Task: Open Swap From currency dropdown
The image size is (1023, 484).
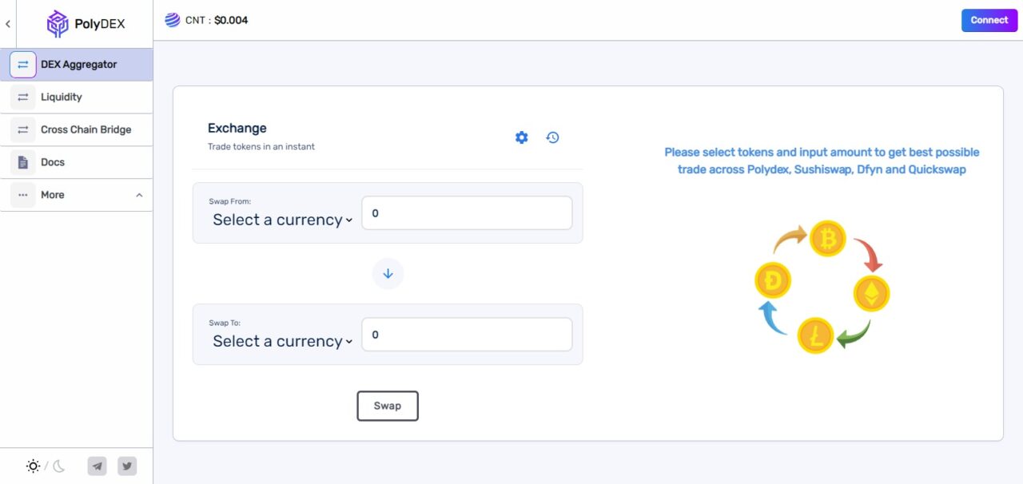Action: pos(282,220)
